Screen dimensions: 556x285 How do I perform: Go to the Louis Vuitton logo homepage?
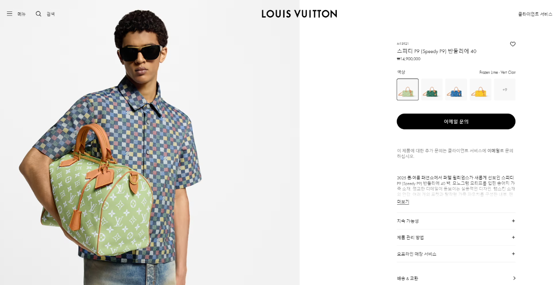coord(299,14)
